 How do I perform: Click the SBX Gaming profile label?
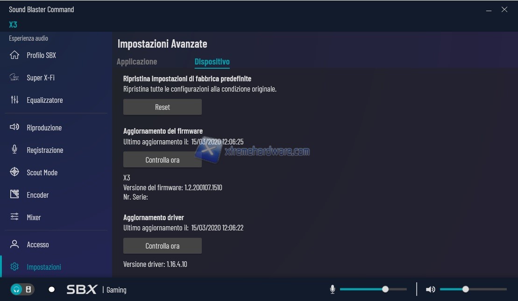(96, 289)
